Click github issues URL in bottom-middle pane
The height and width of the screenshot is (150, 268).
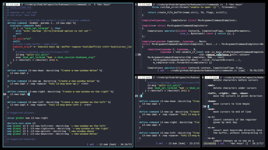point(174,83)
